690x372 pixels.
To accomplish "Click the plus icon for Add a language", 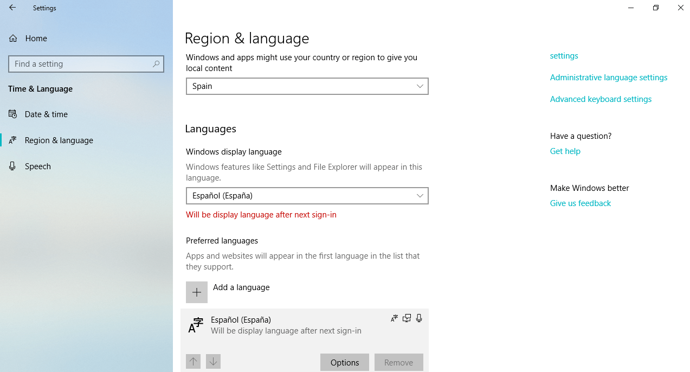I will pyautogui.click(x=197, y=292).
